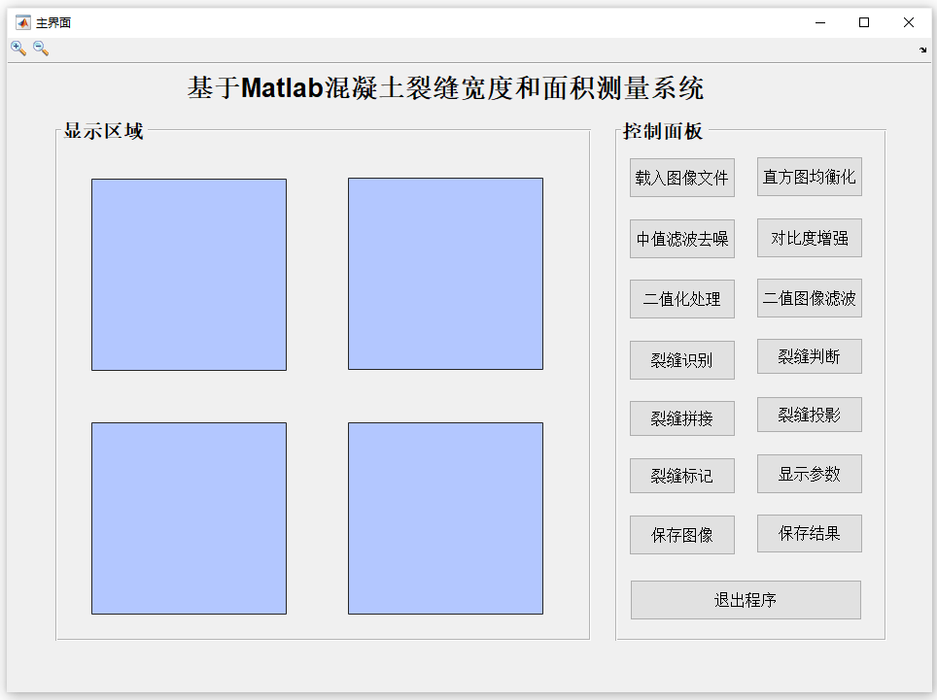The image size is (937, 700).
Task: Click the 二值图像滤波 button
Action: coord(809,298)
